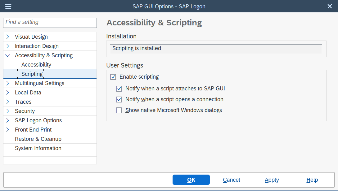
Task: Collapse the Accessibility & Scripting node
Action: [8, 55]
